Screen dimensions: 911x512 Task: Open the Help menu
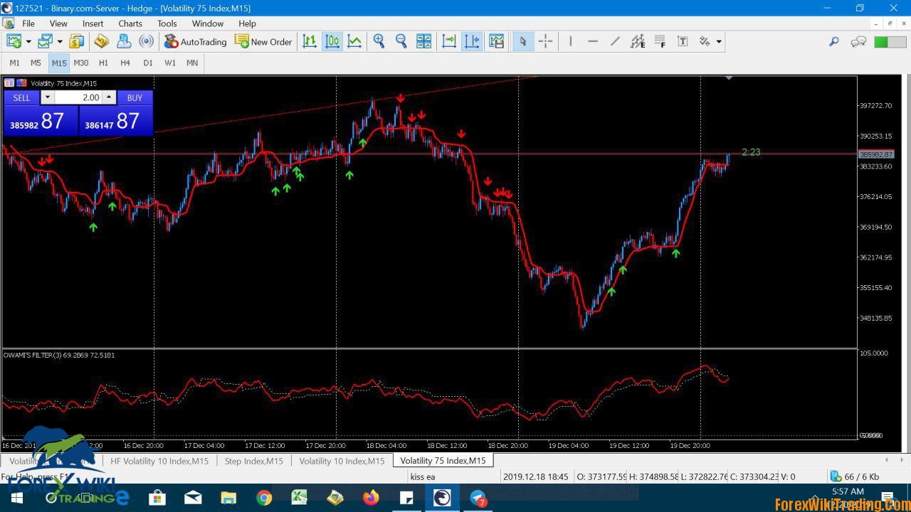[247, 23]
